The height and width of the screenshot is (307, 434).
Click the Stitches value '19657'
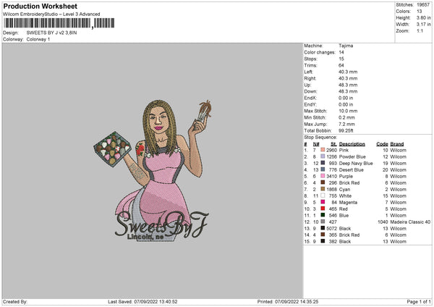423,5
